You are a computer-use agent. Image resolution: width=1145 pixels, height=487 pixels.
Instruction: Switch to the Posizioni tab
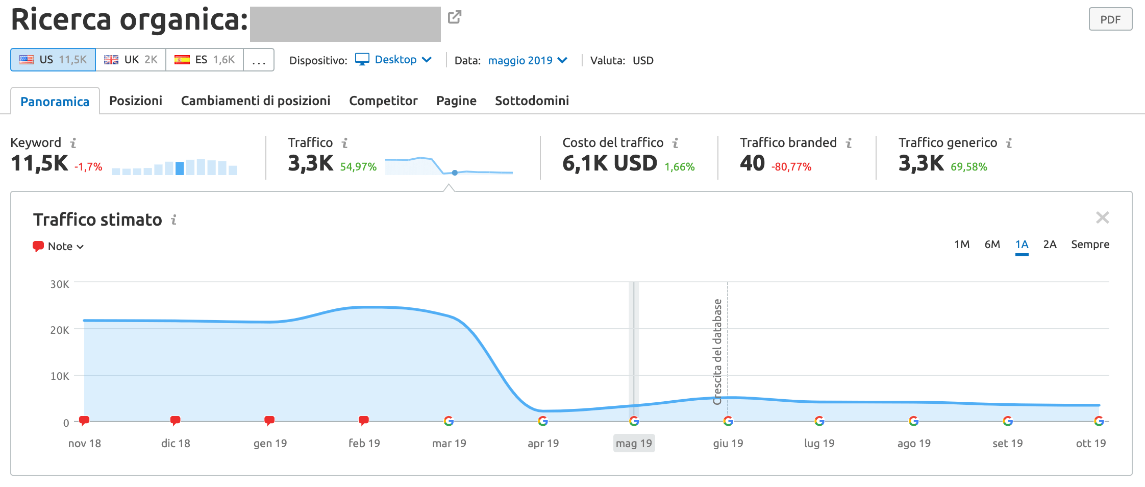point(136,101)
